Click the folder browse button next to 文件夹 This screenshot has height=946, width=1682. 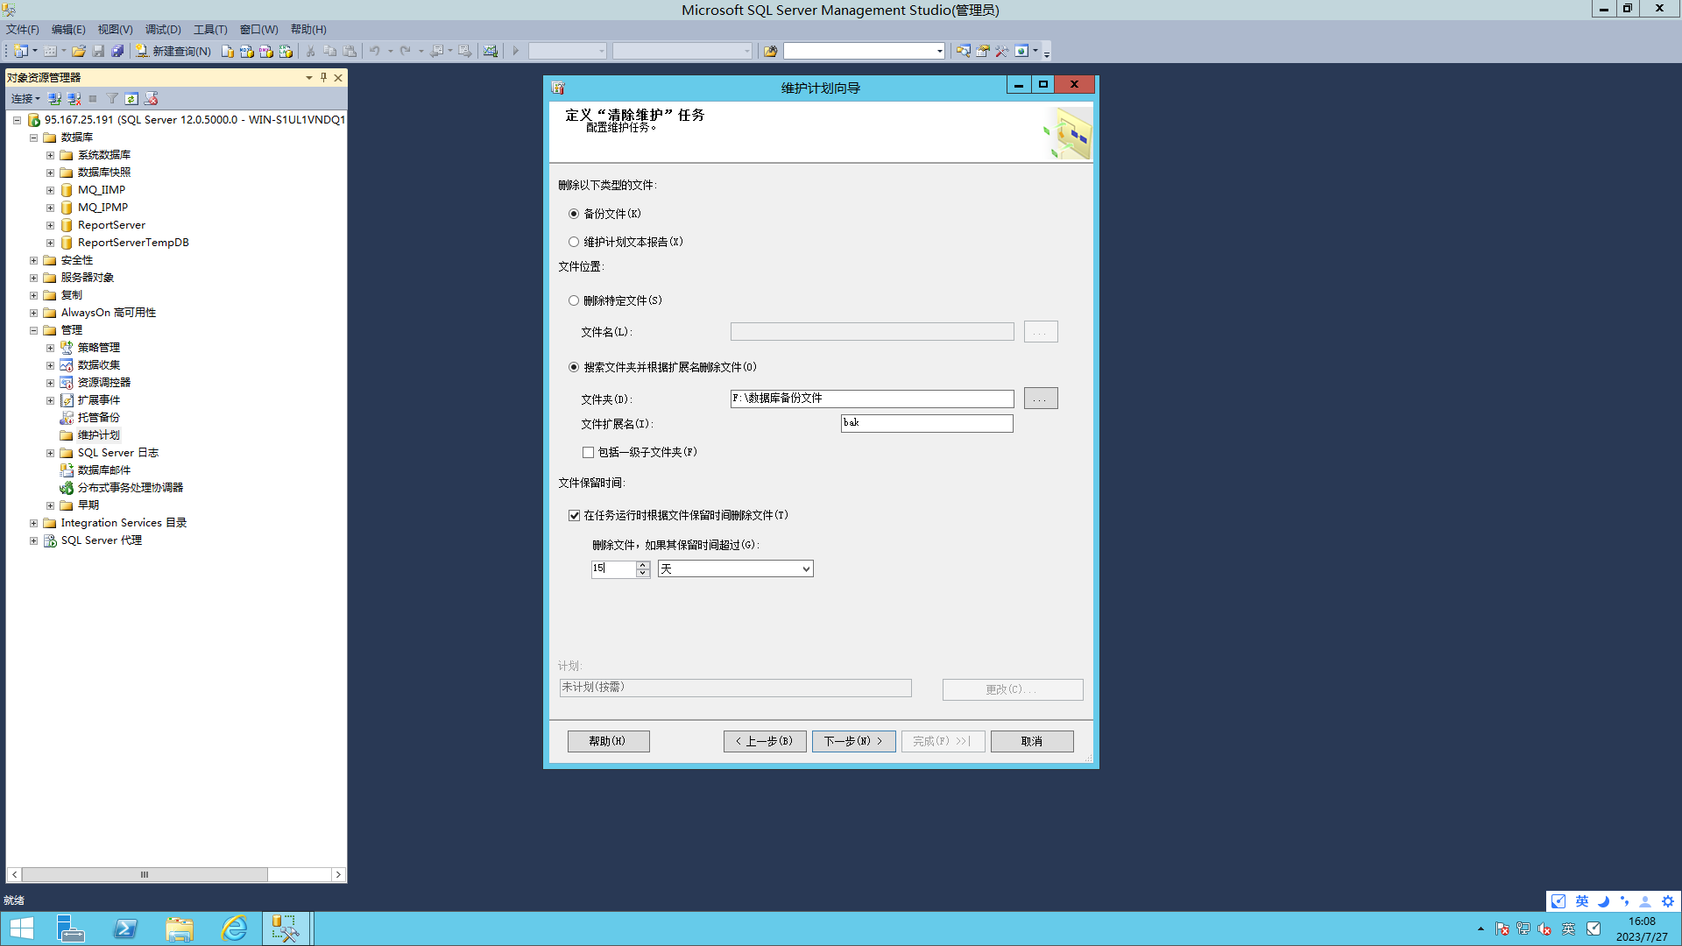[x=1040, y=399]
